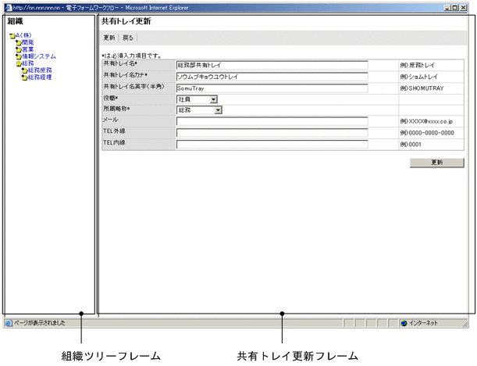Viewport: 477px width, 366px height.
Task: Click the folder icon next to 総務経理
Action: tap(25, 77)
